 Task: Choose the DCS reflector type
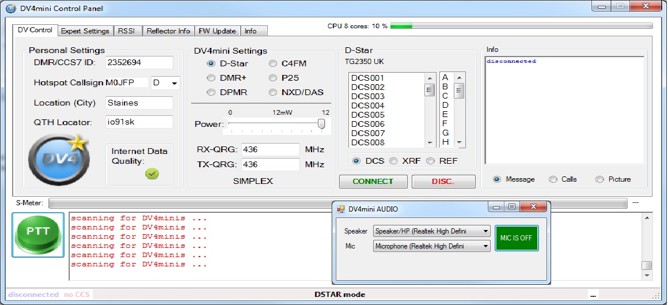(356, 161)
